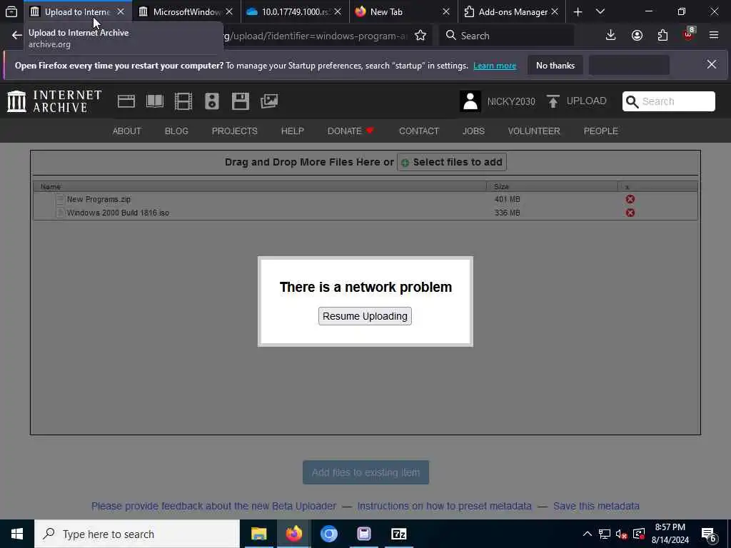Open the ABOUT nav item
731x548 pixels.
point(127,131)
